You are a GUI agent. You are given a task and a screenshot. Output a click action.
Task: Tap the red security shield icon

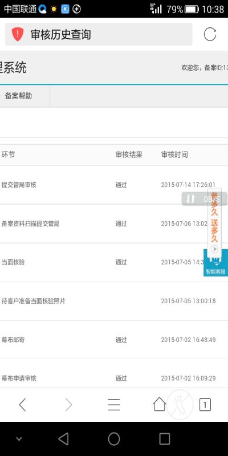coord(18,34)
